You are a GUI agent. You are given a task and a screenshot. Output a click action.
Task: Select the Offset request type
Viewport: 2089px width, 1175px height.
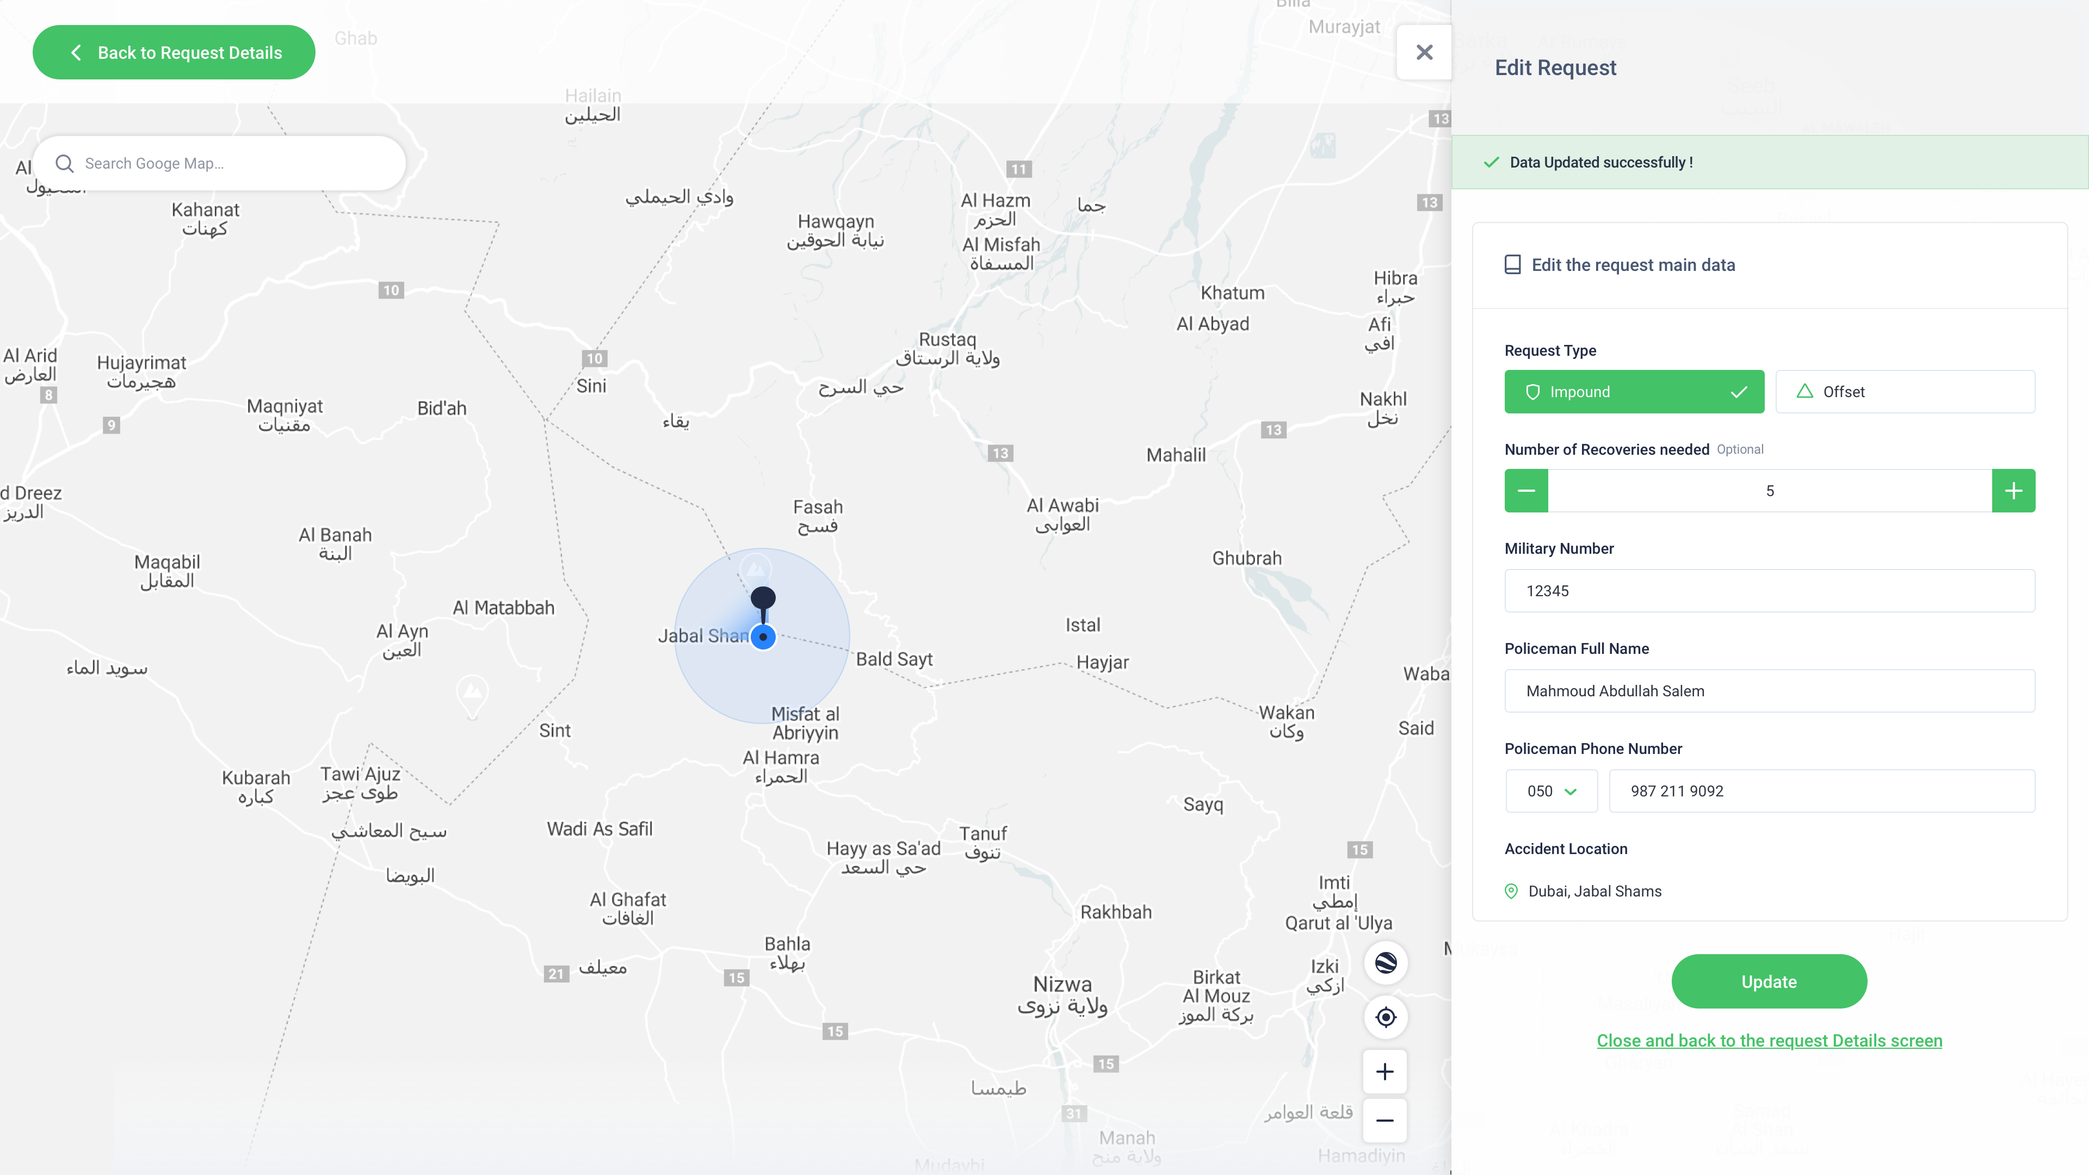click(1905, 392)
